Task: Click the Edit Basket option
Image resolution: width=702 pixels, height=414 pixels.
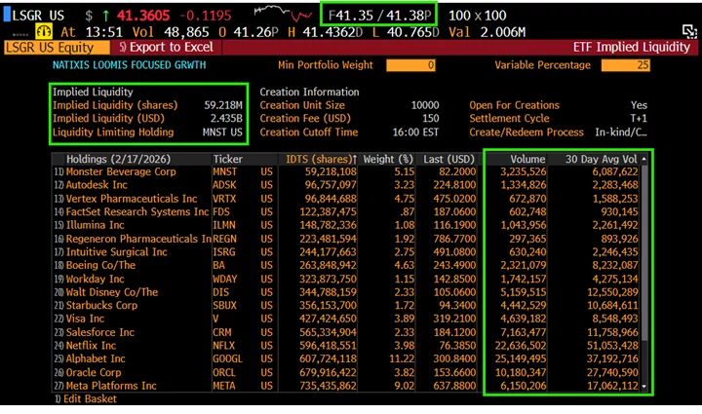Action: [86, 398]
